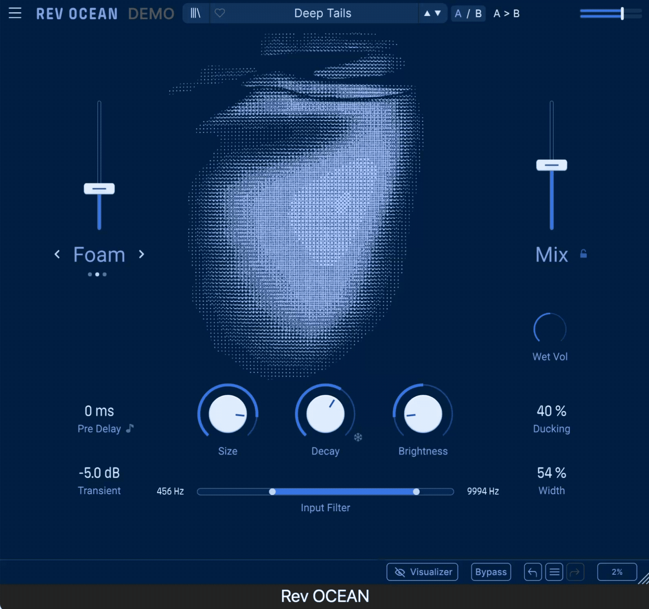The image size is (649, 609).
Task: Select the first mode page dot under Foam
Action: coord(90,274)
